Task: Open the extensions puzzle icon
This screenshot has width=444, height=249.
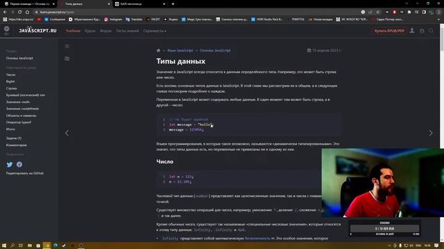Action: point(409,12)
